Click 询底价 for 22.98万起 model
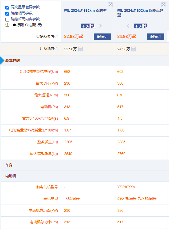The width and height of the screenshot is (169, 230). pyautogui.click(x=102, y=37)
